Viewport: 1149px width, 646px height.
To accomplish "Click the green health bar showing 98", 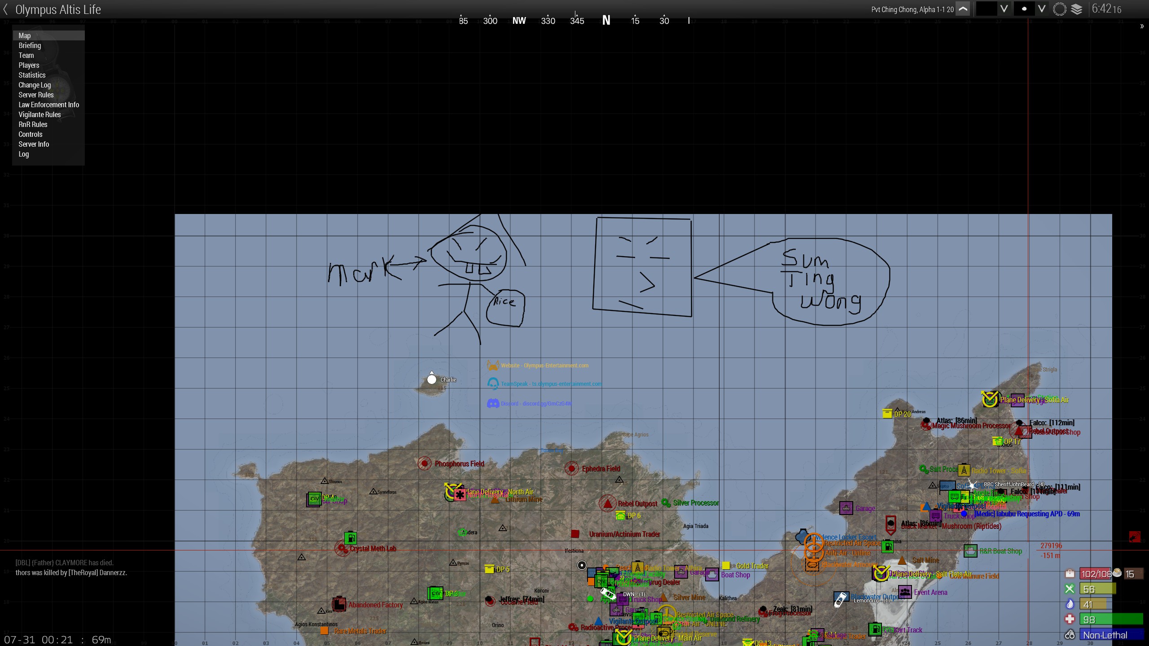I will click(x=1110, y=620).
